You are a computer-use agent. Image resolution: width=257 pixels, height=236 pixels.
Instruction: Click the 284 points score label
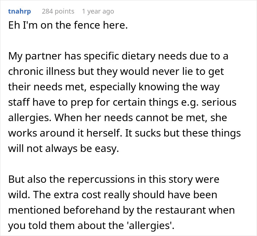click(x=58, y=11)
